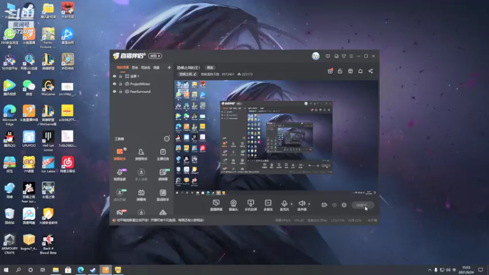The height and width of the screenshot is (275, 489).
Task: Open Steam desktop shortcut
Action: click(x=29, y=11)
